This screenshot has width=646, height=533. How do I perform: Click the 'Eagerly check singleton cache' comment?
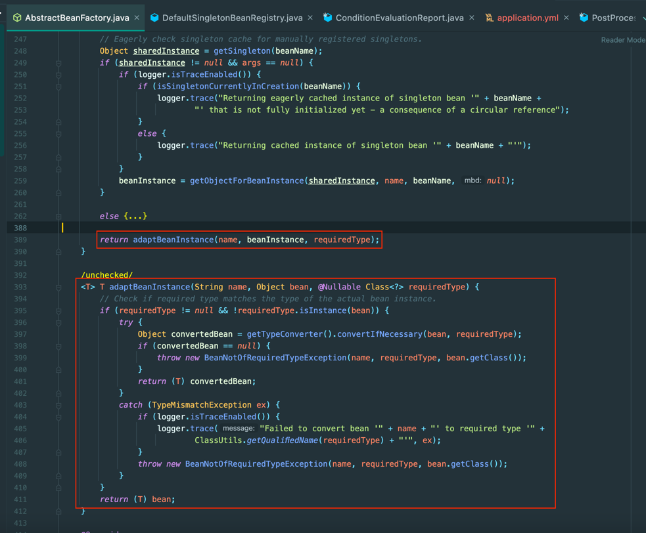(x=261, y=39)
